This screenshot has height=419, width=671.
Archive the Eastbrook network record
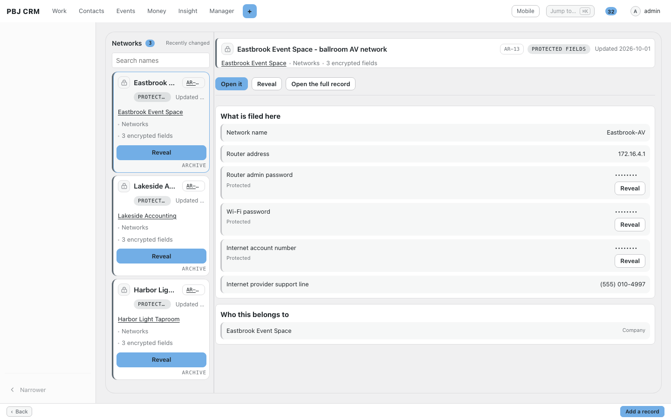click(194, 166)
